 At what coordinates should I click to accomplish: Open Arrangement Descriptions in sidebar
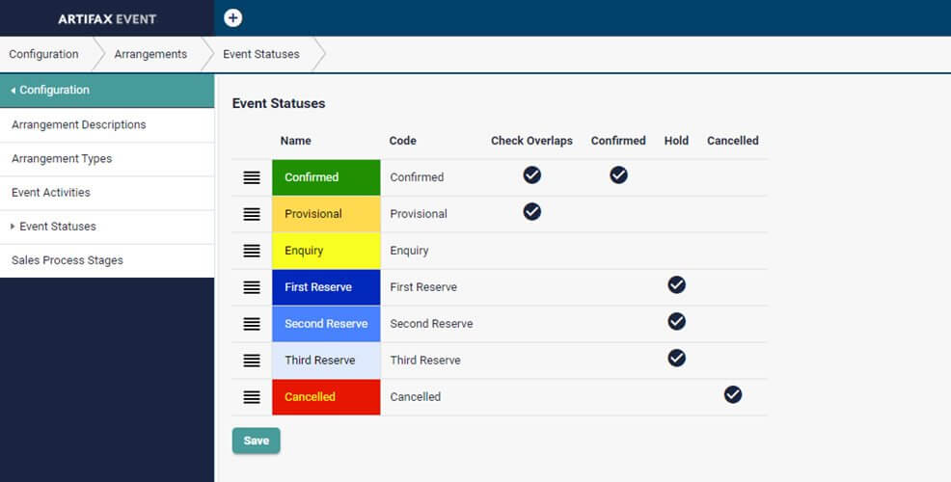[x=107, y=125]
